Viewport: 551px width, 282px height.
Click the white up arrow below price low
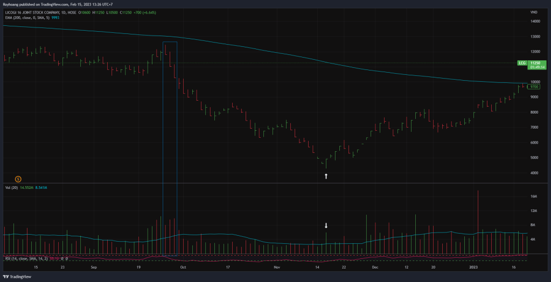pyautogui.click(x=326, y=176)
